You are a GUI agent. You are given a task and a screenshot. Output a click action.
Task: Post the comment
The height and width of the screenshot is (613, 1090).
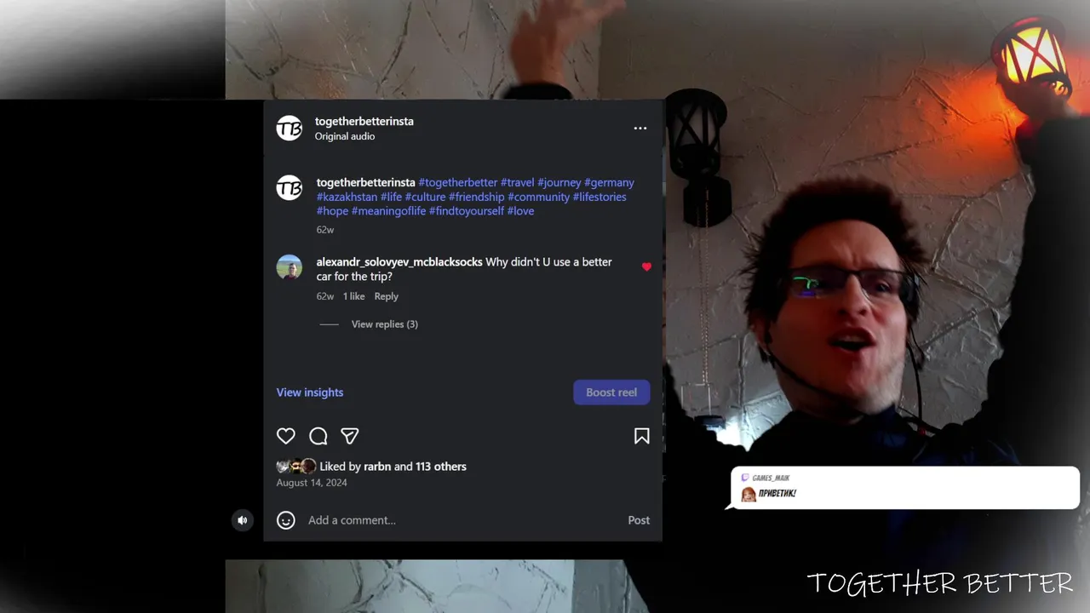click(639, 520)
